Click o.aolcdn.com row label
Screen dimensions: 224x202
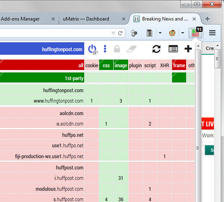[42, 123]
